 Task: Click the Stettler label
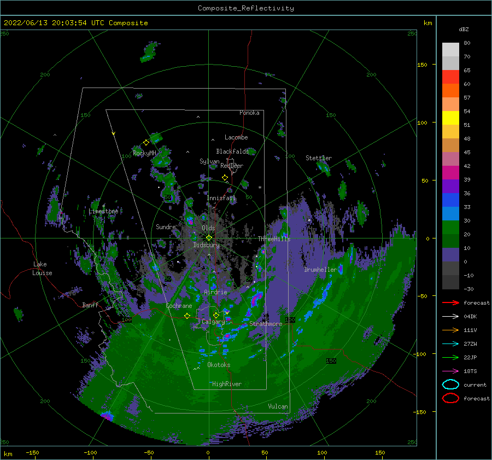tap(319, 158)
